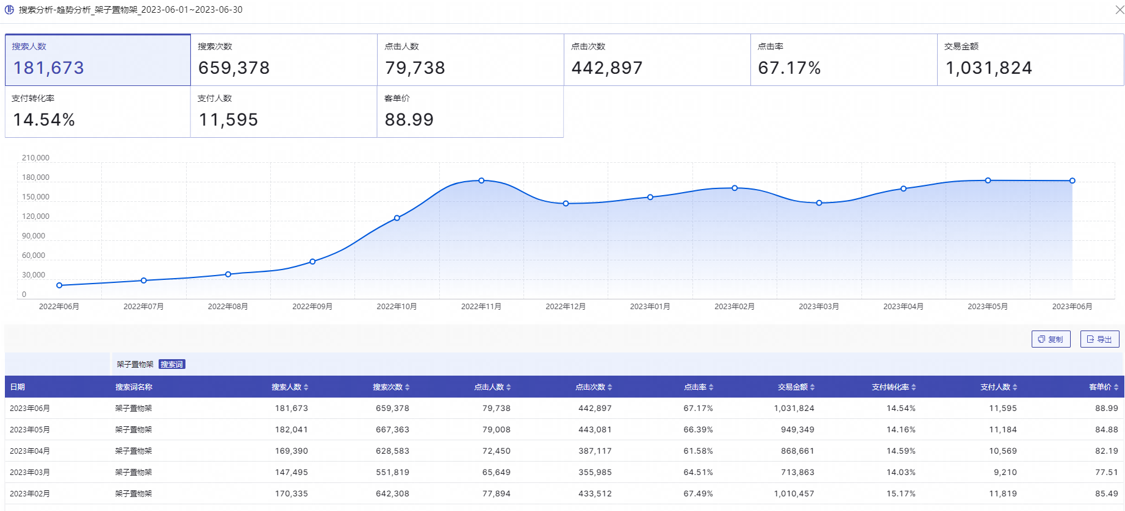Select the 交易金额 metric card

(x=1030, y=60)
